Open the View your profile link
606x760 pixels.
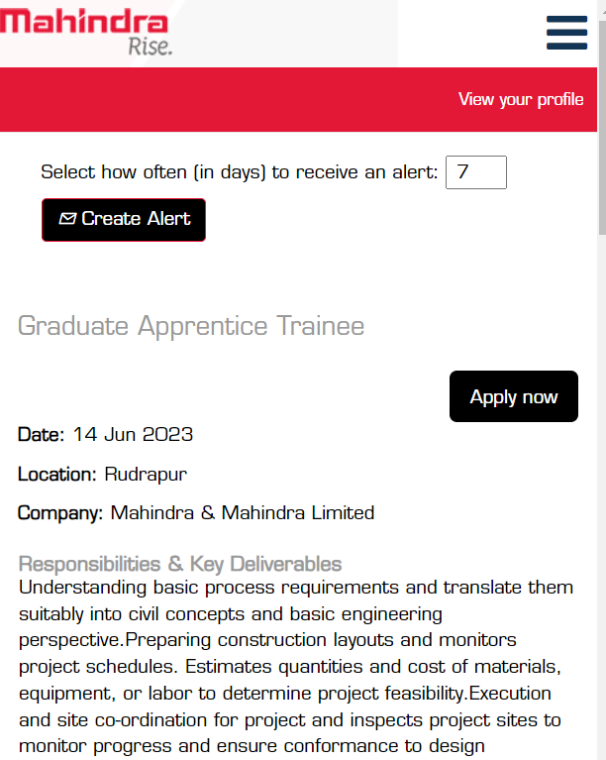(521, 99)
